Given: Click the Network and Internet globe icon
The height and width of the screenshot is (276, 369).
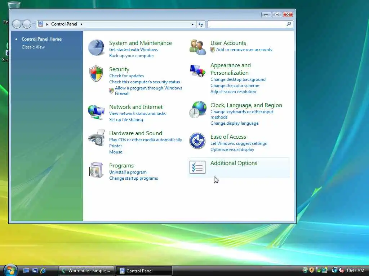Looking at the screenshot, I should pos(96,112).
